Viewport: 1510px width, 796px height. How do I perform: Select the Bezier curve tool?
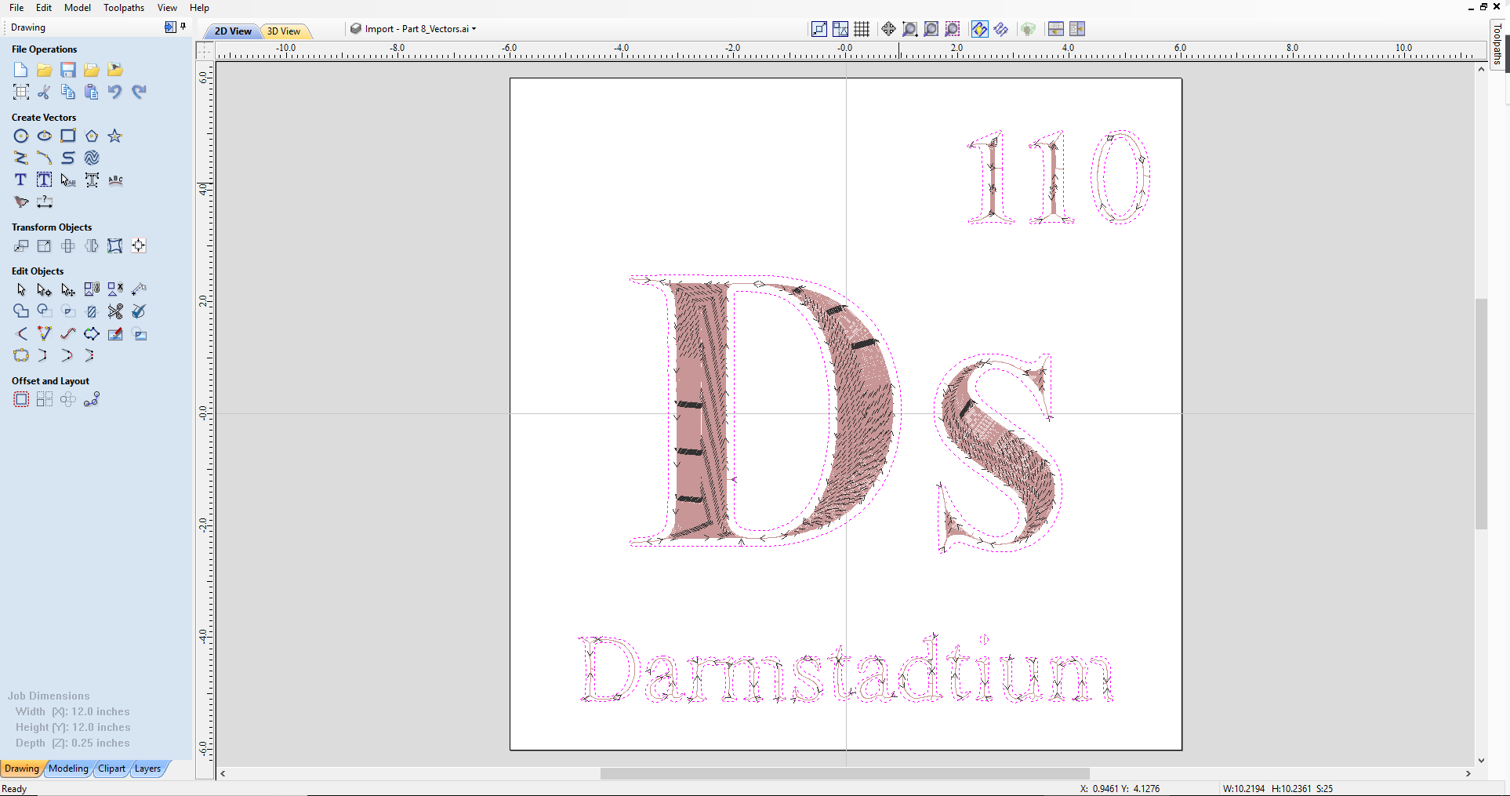[68, 158]
